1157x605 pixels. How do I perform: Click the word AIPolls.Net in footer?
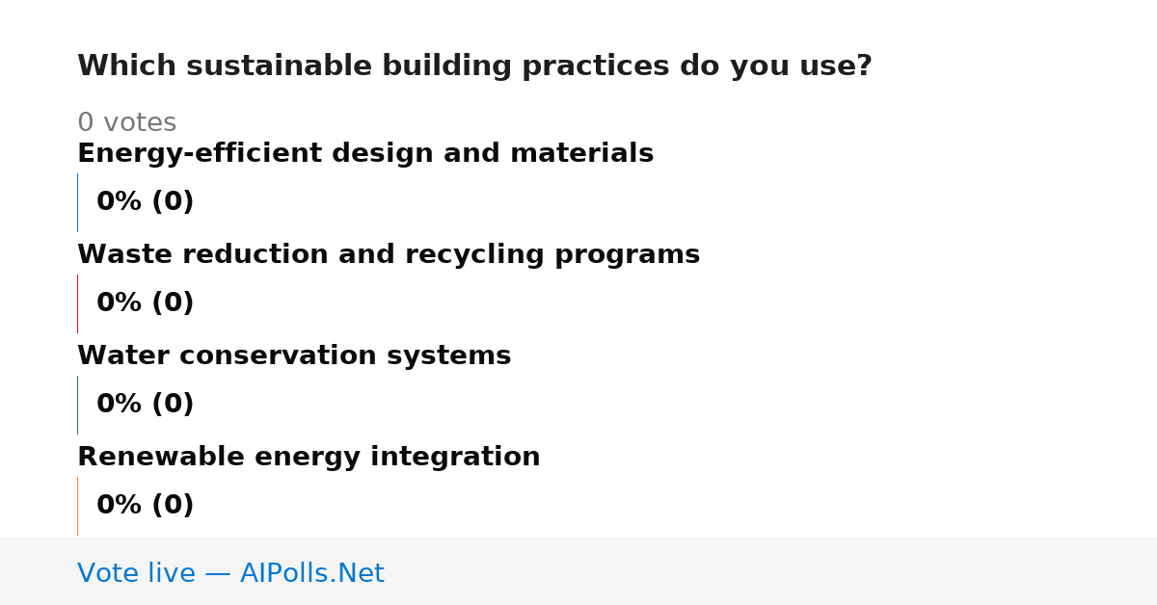312,573
